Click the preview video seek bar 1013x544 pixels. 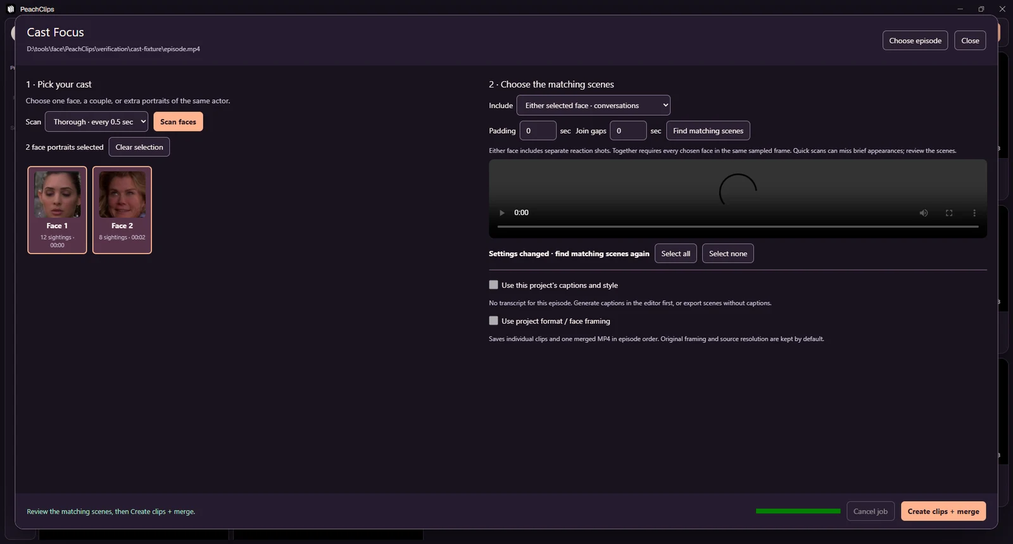click(x=738, y=226)
